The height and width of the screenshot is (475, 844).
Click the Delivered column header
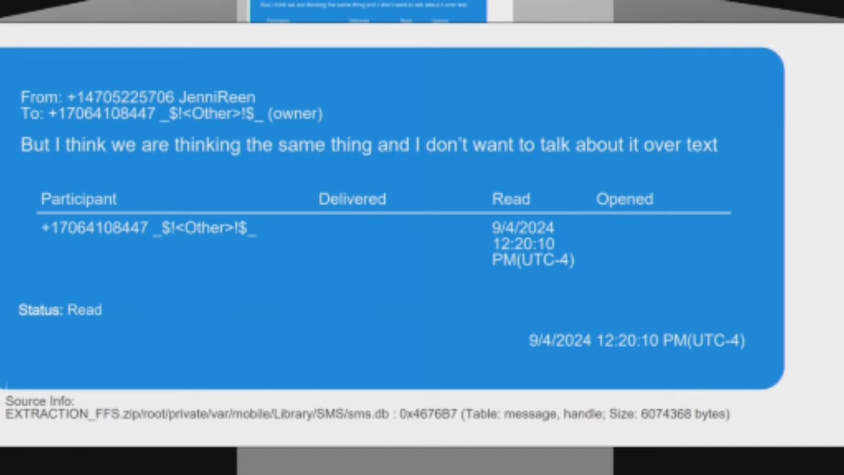click(x=352, y=199)
